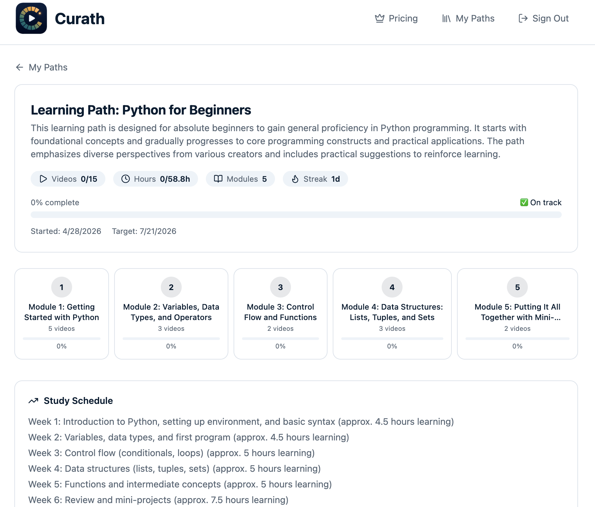Click the play icon in Videos badge
Viewport: 595px width, 507px height.
point(43,179)
